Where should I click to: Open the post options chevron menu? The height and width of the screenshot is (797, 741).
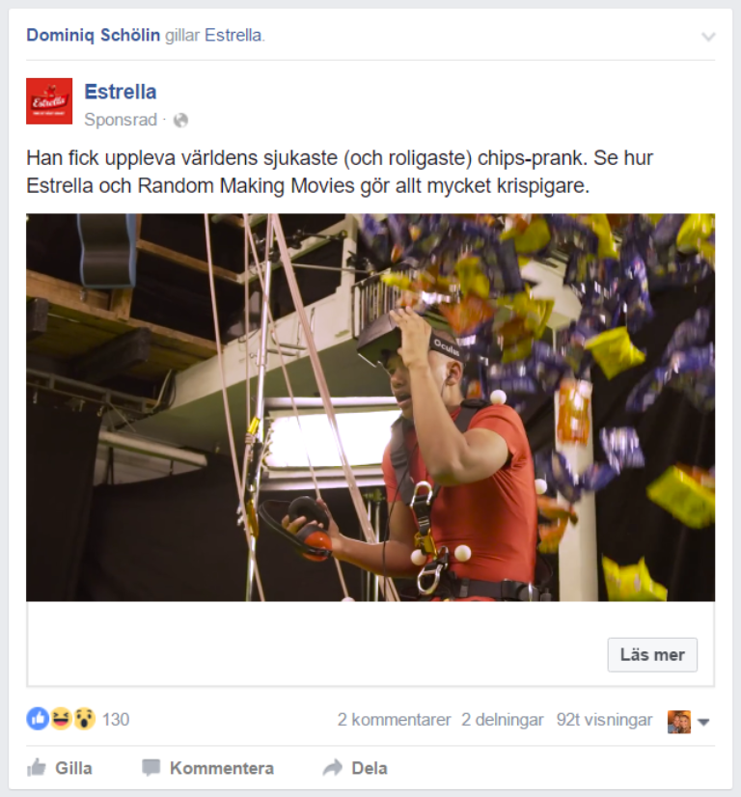point(708,37)
